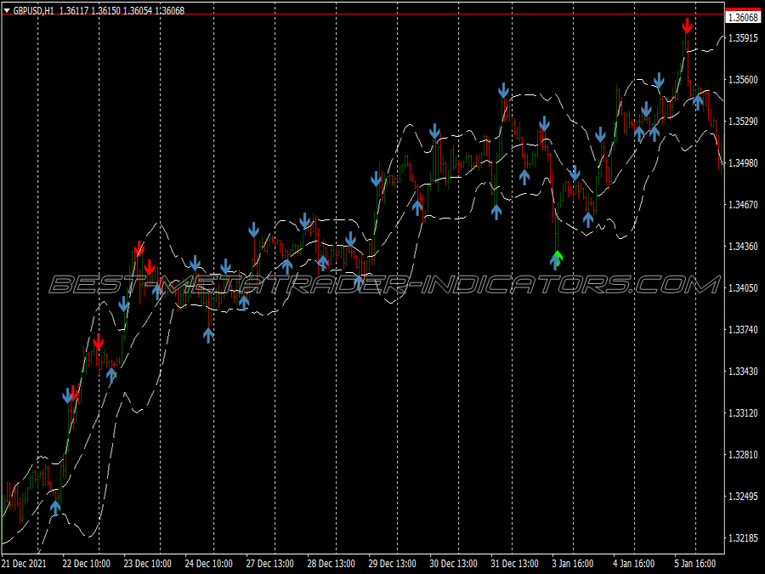Select the green buy arrow at the 3 Jan low

click(558, 256)
